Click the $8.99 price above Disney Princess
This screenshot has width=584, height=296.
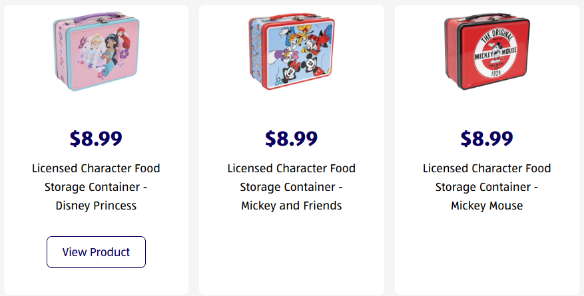click(96, 138)
